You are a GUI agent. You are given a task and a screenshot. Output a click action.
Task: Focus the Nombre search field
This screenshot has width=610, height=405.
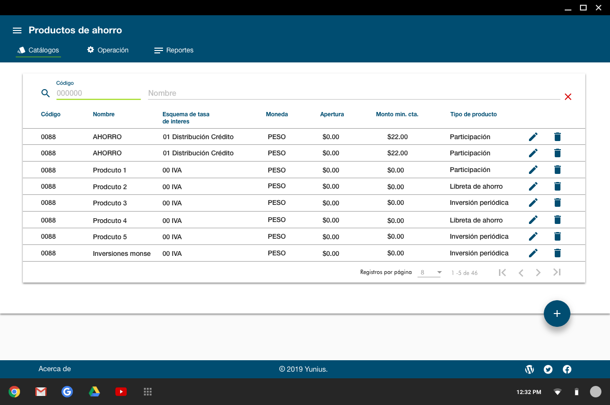coord(353,93)
